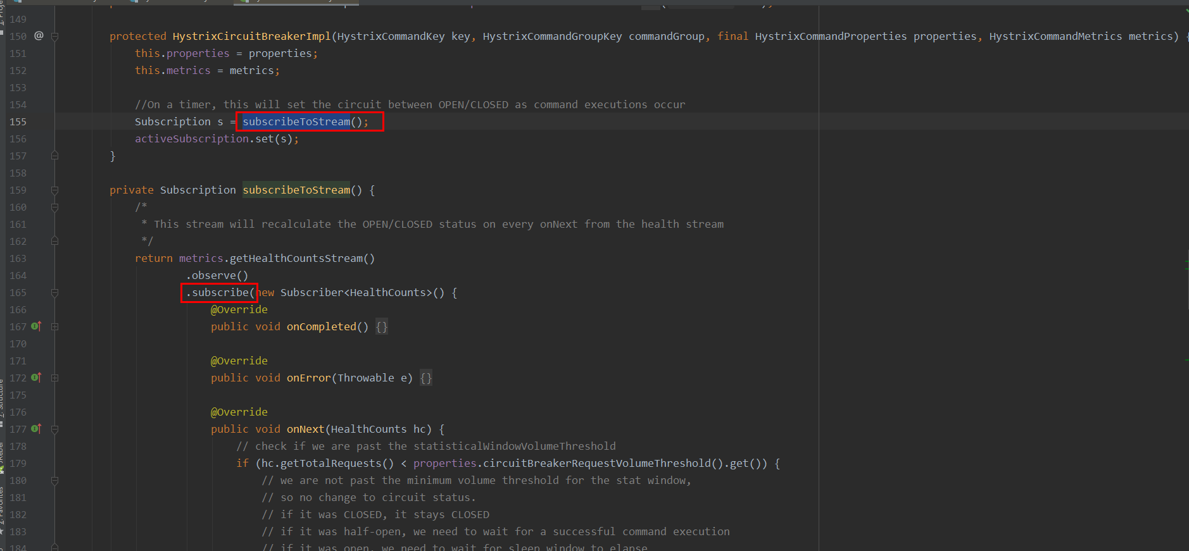Screen dimensions: 1189x551
Task: Click the comment "if it was CLOSED, it stays CLOSED"
Action: click(375, 514)
